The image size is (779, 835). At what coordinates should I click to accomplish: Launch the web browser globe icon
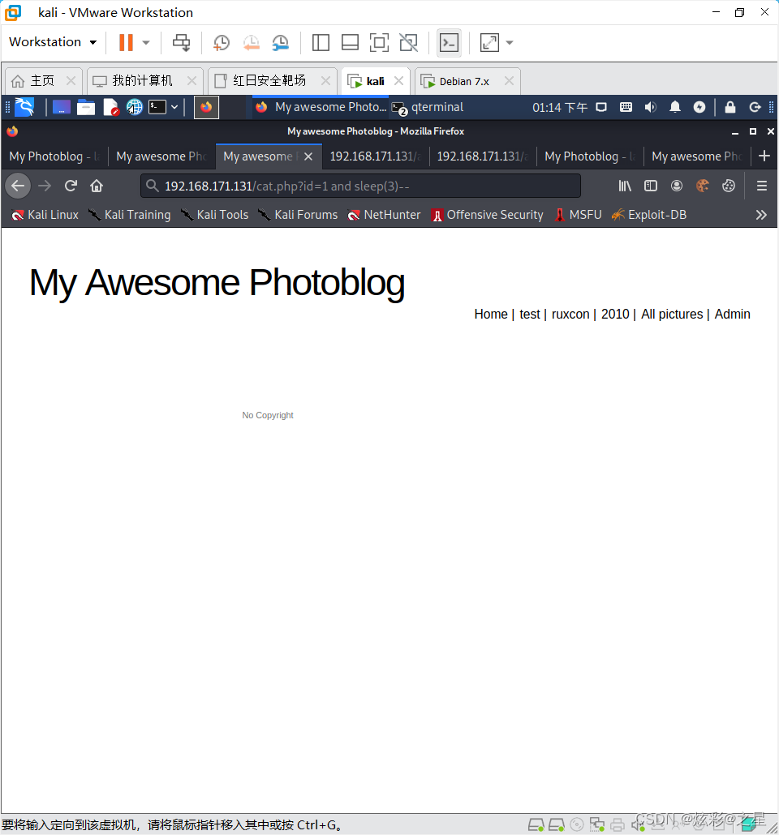135,107
